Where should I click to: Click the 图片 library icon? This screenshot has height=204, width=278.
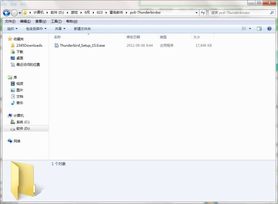(13, 90)
